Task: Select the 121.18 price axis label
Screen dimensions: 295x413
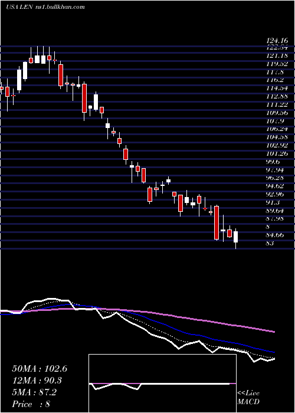Action: (x=277, y=56)
